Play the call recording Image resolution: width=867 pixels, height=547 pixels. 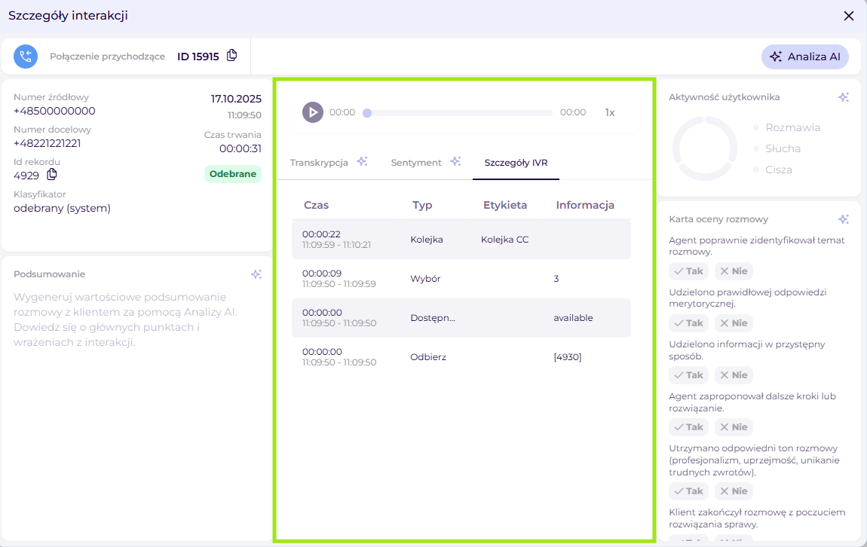click(x=312, y=112)
